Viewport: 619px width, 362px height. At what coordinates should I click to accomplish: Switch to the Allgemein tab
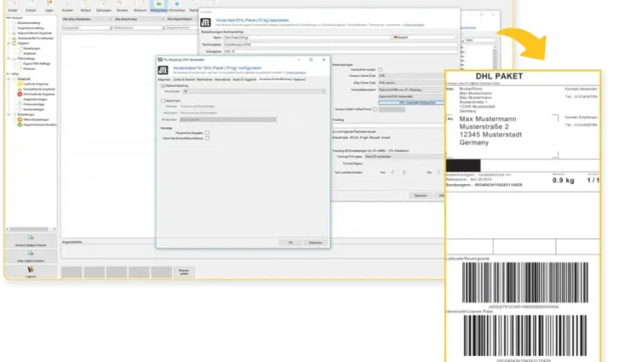click(164, 80)
